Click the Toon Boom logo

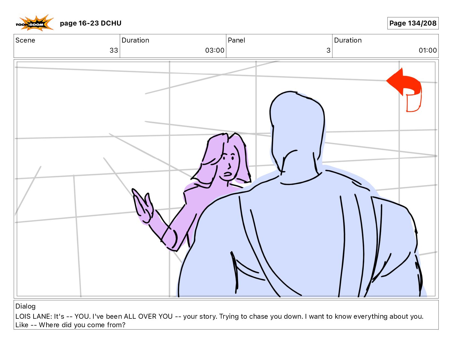35,23
